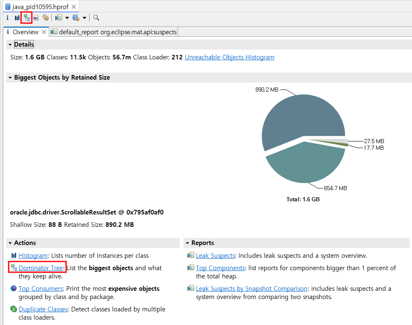Collapse the Details section
This screenshot has width=412, height=325.
[10, 45]
